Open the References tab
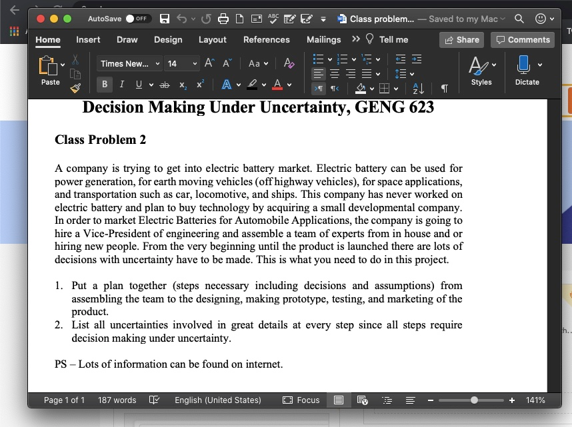572x427 pixels. tap(267, 39)
